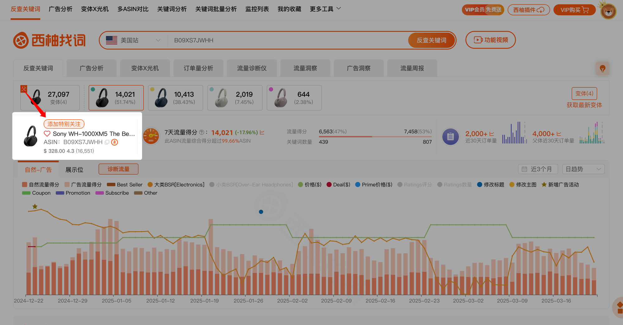Open 我的收藏 in top navigation
Viewport: 623px width, 325px height.
click(289, 9)
